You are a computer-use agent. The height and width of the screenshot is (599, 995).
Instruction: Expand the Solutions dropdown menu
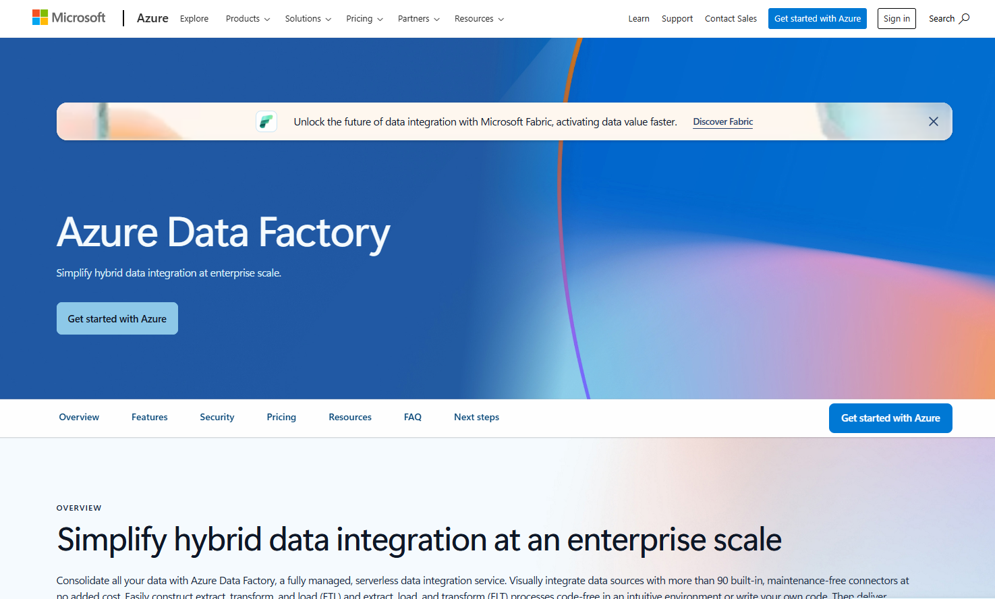click(x=308, y=19)
